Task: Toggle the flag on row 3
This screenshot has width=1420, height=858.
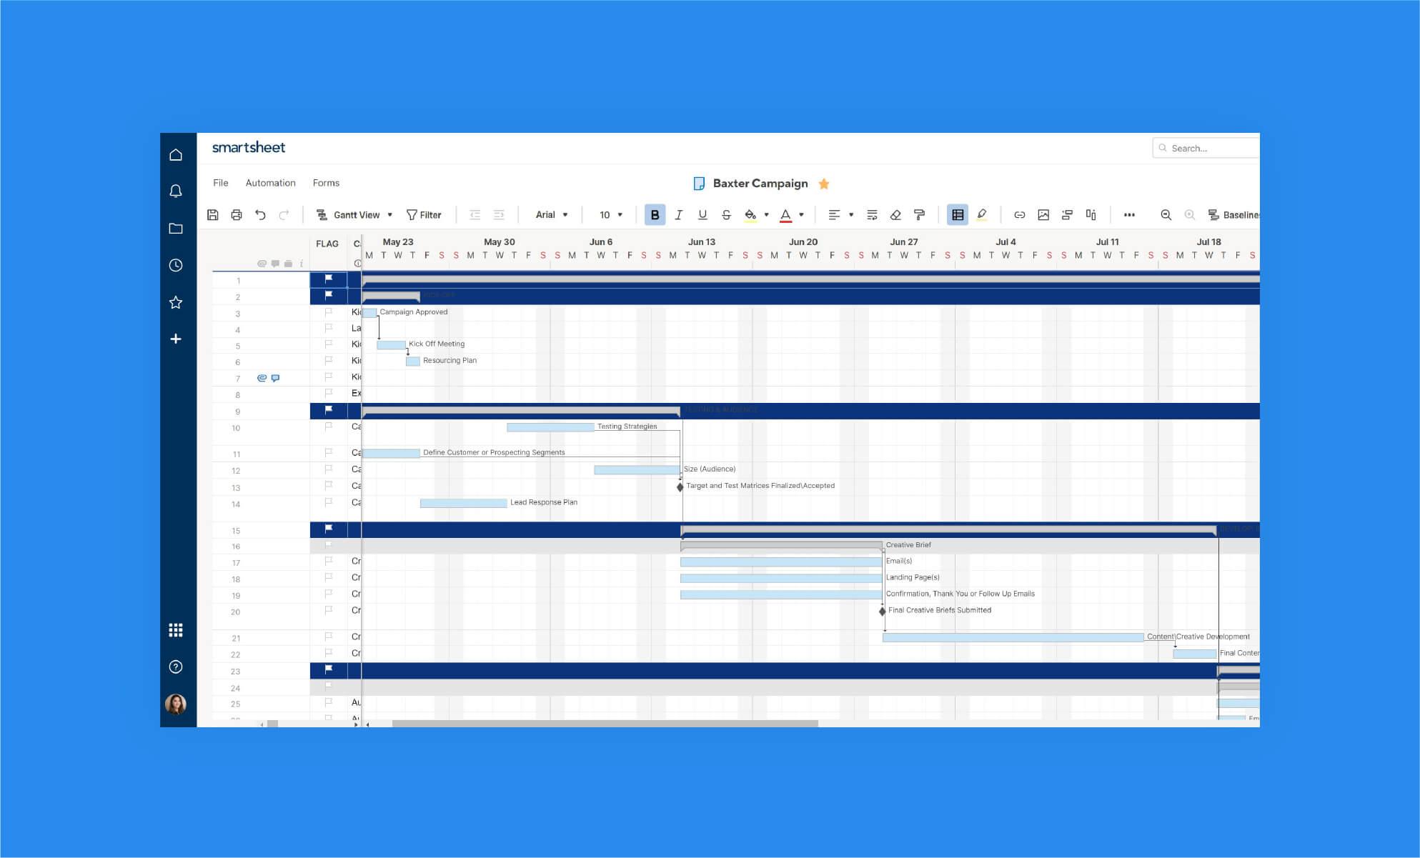Action: coord(328,313)
